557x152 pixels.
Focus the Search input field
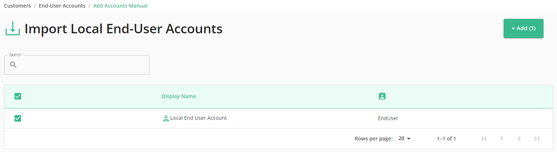77,65
